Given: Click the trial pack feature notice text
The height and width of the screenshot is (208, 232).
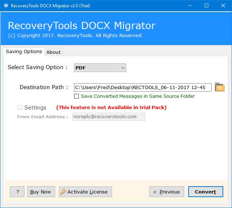Looking at the screenshot, I should point(111,107).
